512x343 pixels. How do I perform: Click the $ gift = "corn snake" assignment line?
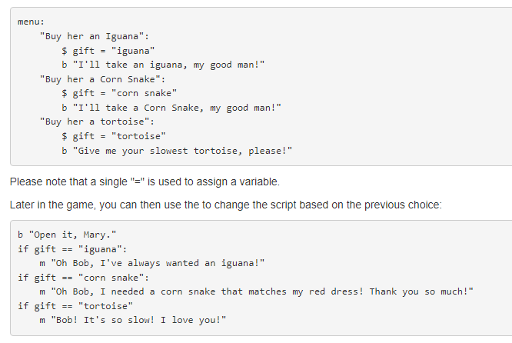pyautogui.click(x=119, y=93)
